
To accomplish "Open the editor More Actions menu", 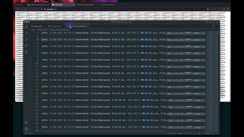I will point(217,26).
